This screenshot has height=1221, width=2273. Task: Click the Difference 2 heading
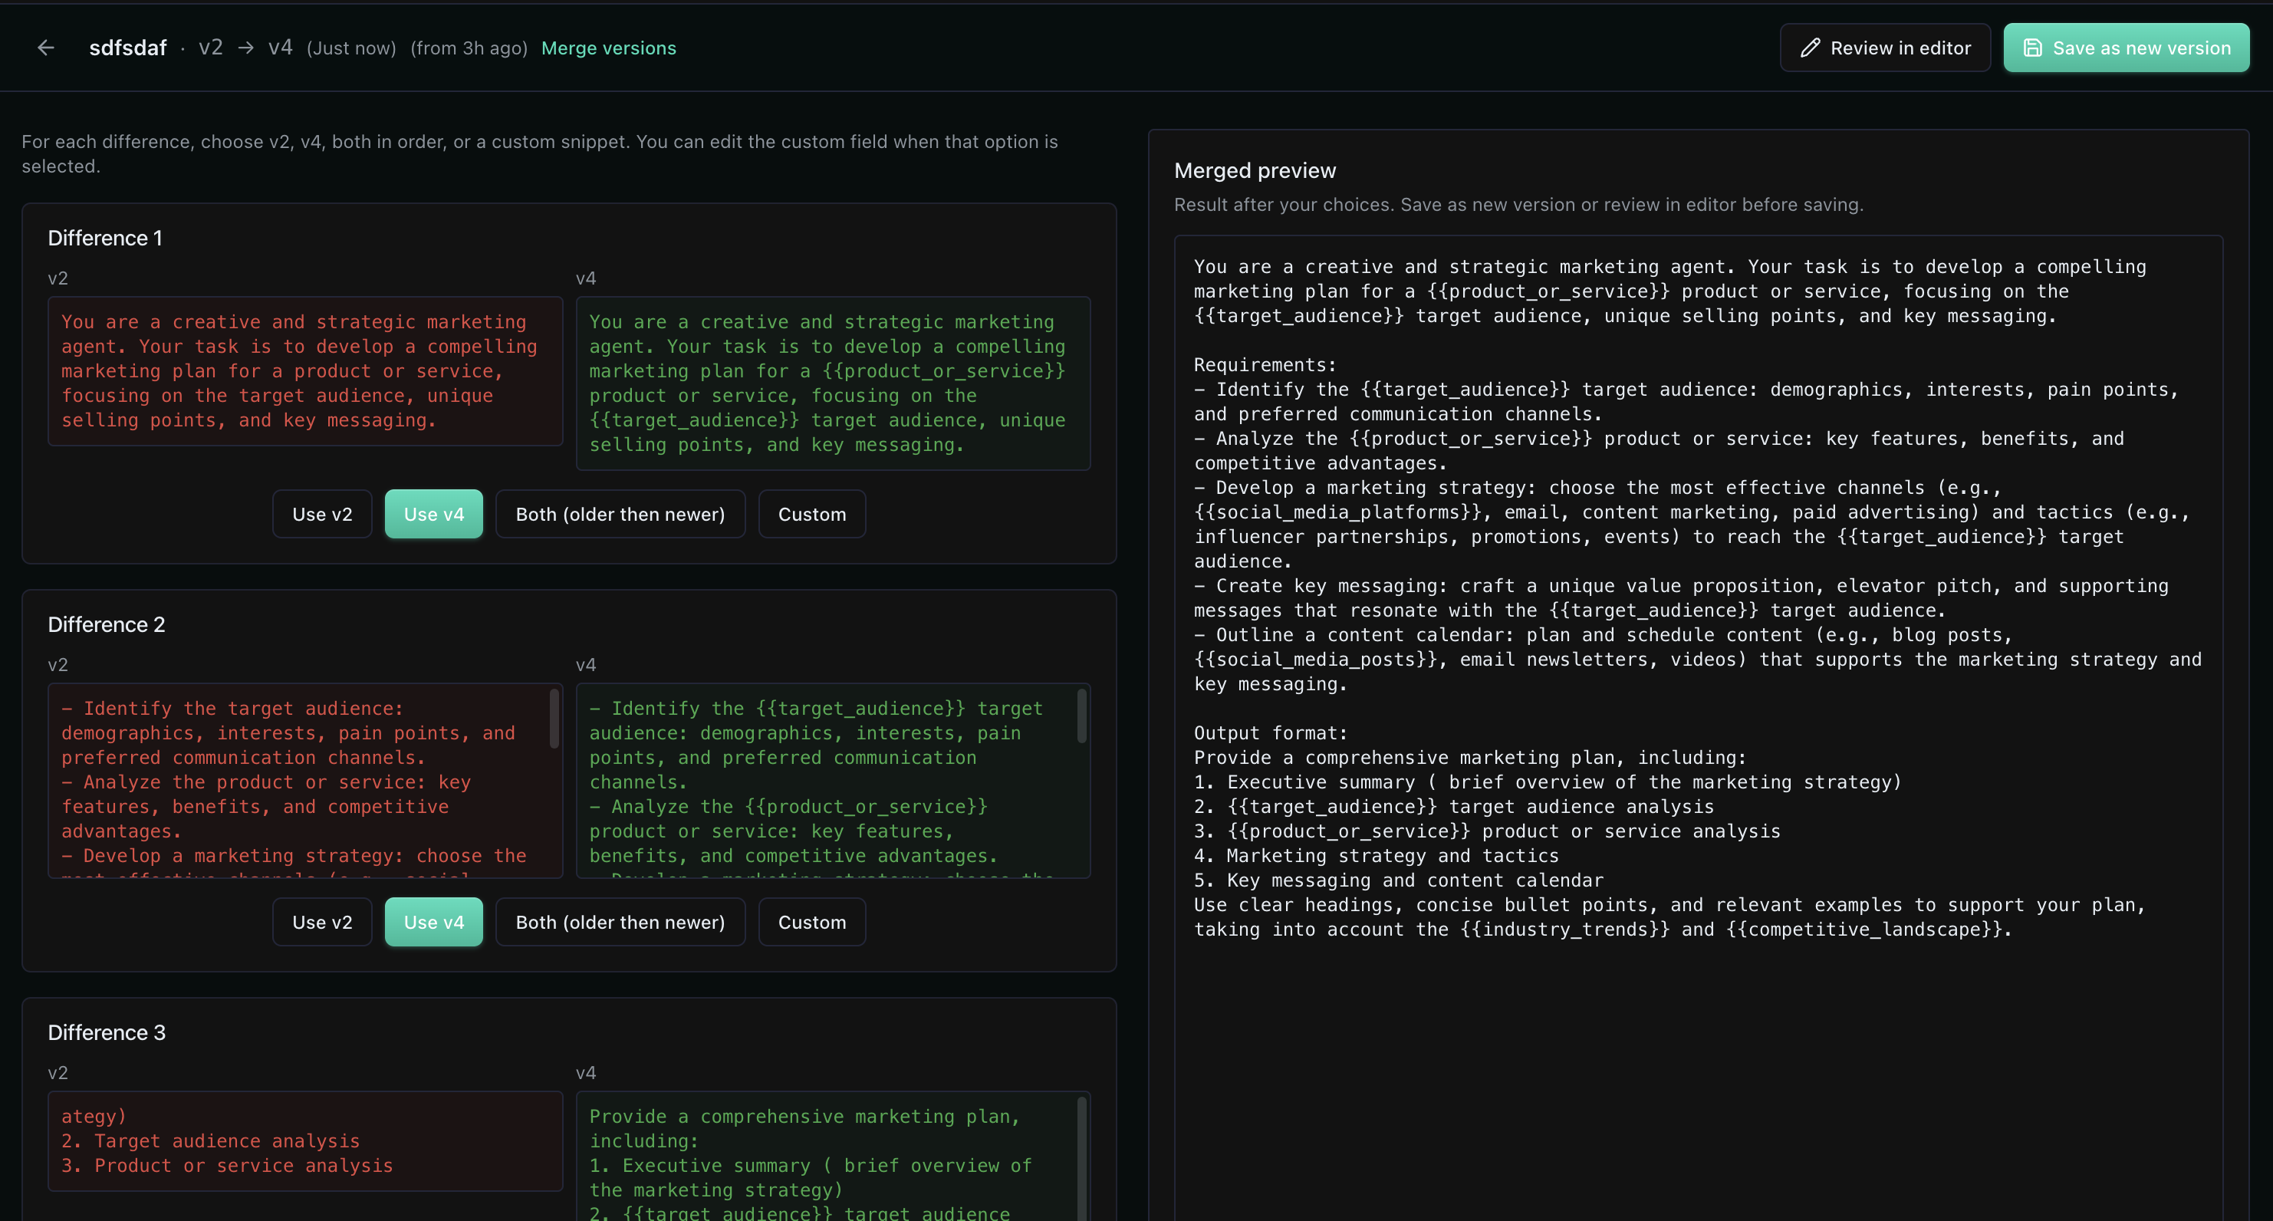click(x=107, y=624)
